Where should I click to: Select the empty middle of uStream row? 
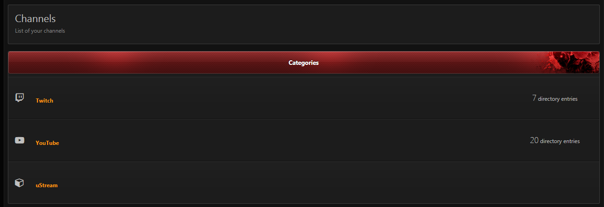click(x=295, y=183)
